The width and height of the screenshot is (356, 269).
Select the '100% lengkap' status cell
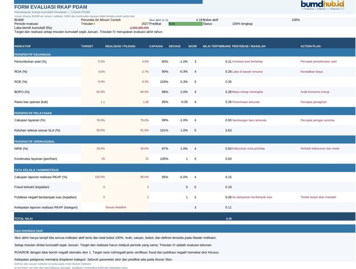coord(242,24)
